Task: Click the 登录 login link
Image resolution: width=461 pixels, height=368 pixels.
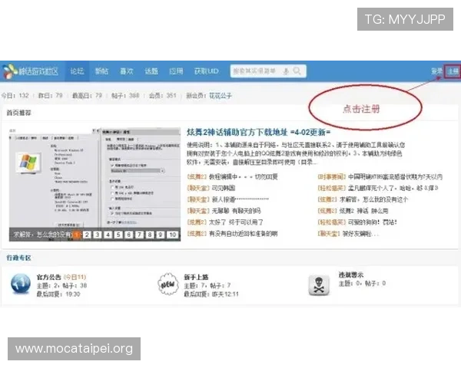Action: click(436, 71)
